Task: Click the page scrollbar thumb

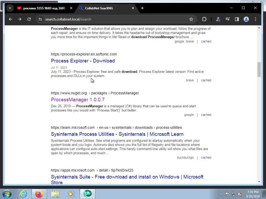Action: point(259,69)
